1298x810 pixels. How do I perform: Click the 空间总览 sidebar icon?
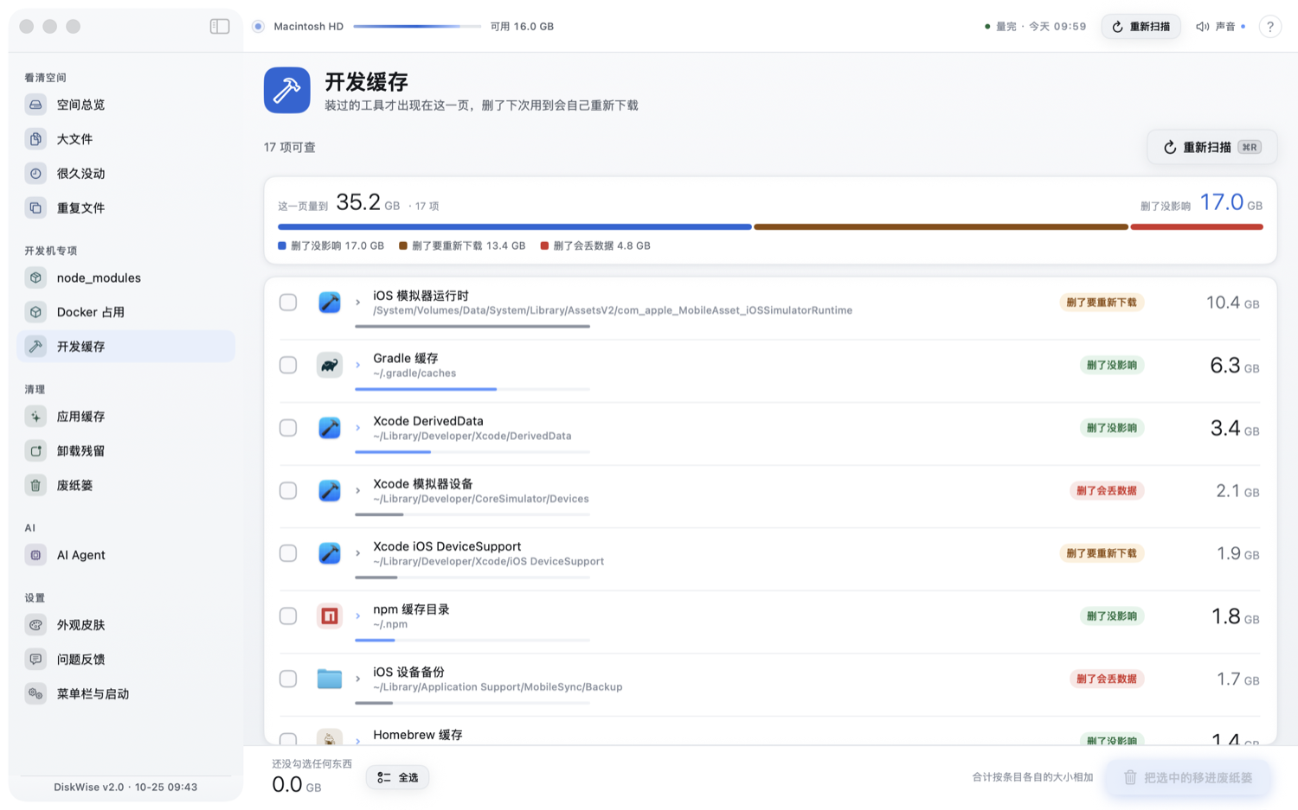(35, 105)
